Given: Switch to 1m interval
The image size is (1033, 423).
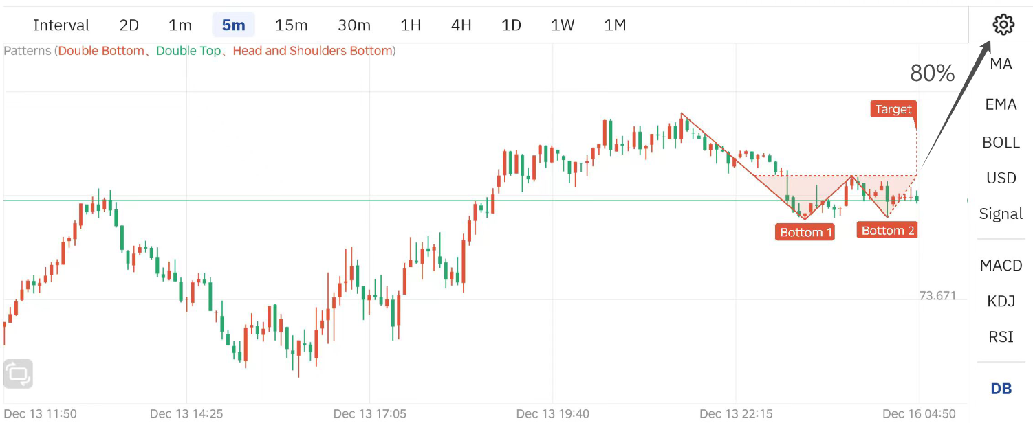Looking at the screenshot, I should [180, 25].
